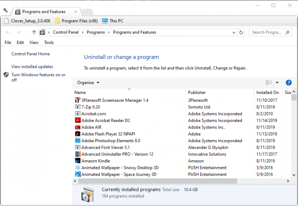Image resolution: width=298 pixels, height=206 pixels.
Task: Go to Control Panel Home
Action: pos(31,54)
